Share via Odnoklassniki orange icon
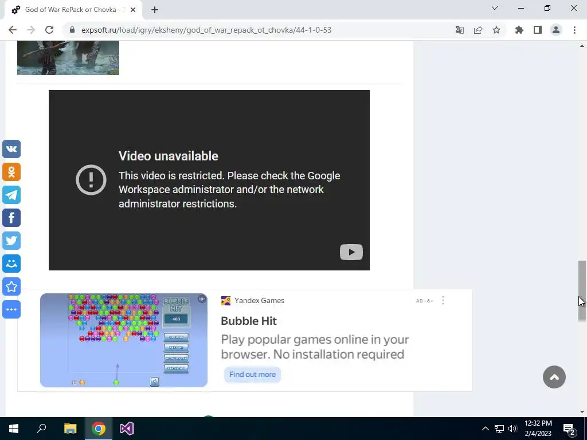Screen dimensions: 587x440 click(11, 172)
